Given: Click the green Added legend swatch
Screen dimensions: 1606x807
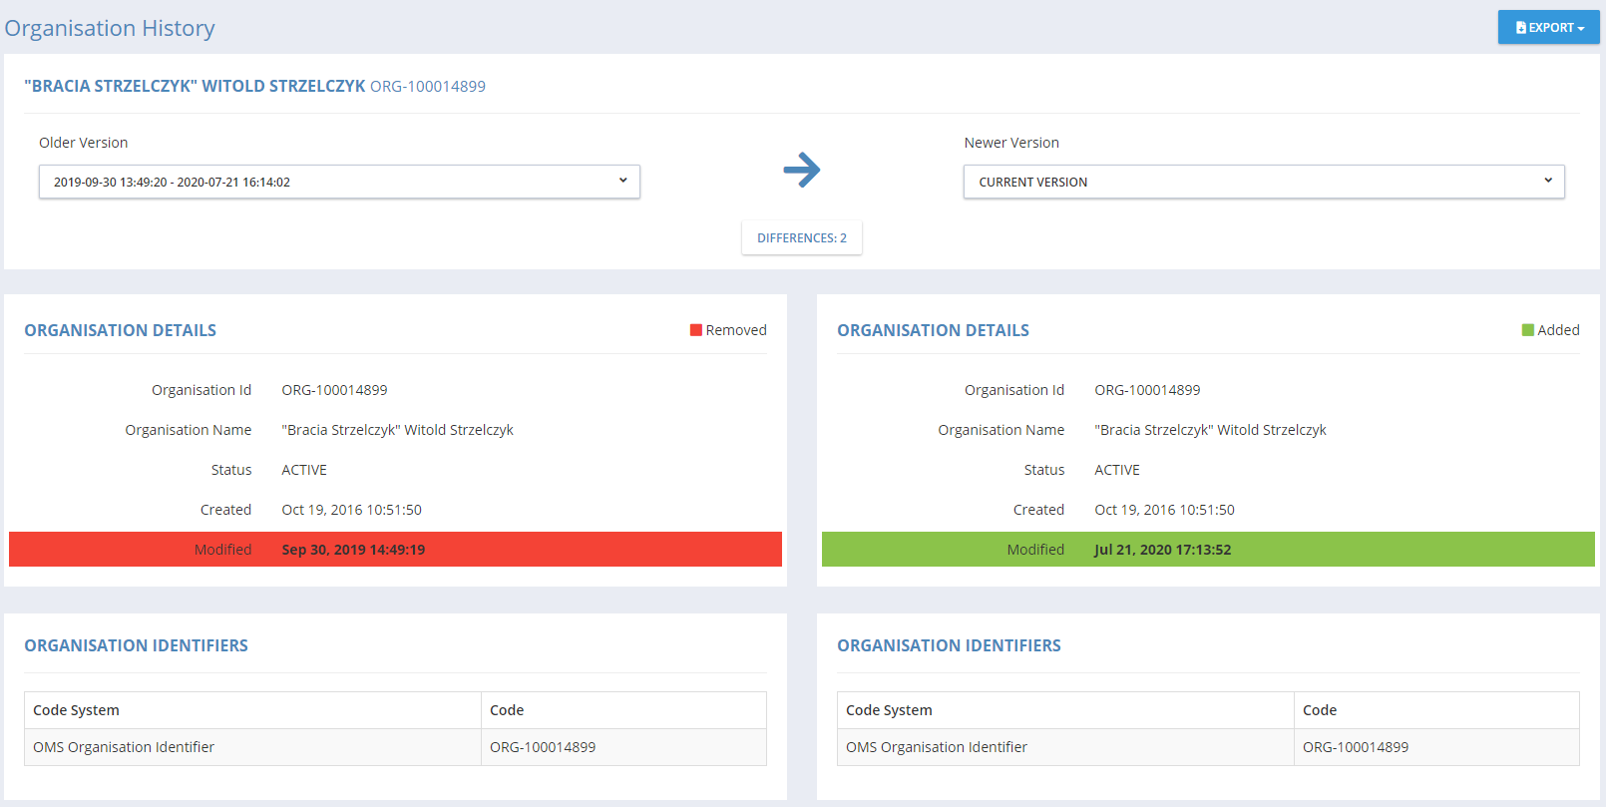Looking at the screenshot, I should tap(1527, 330).
